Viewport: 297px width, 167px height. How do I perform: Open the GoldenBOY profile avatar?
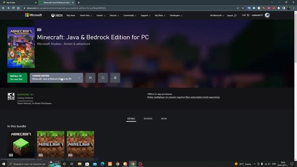point(267,15)
